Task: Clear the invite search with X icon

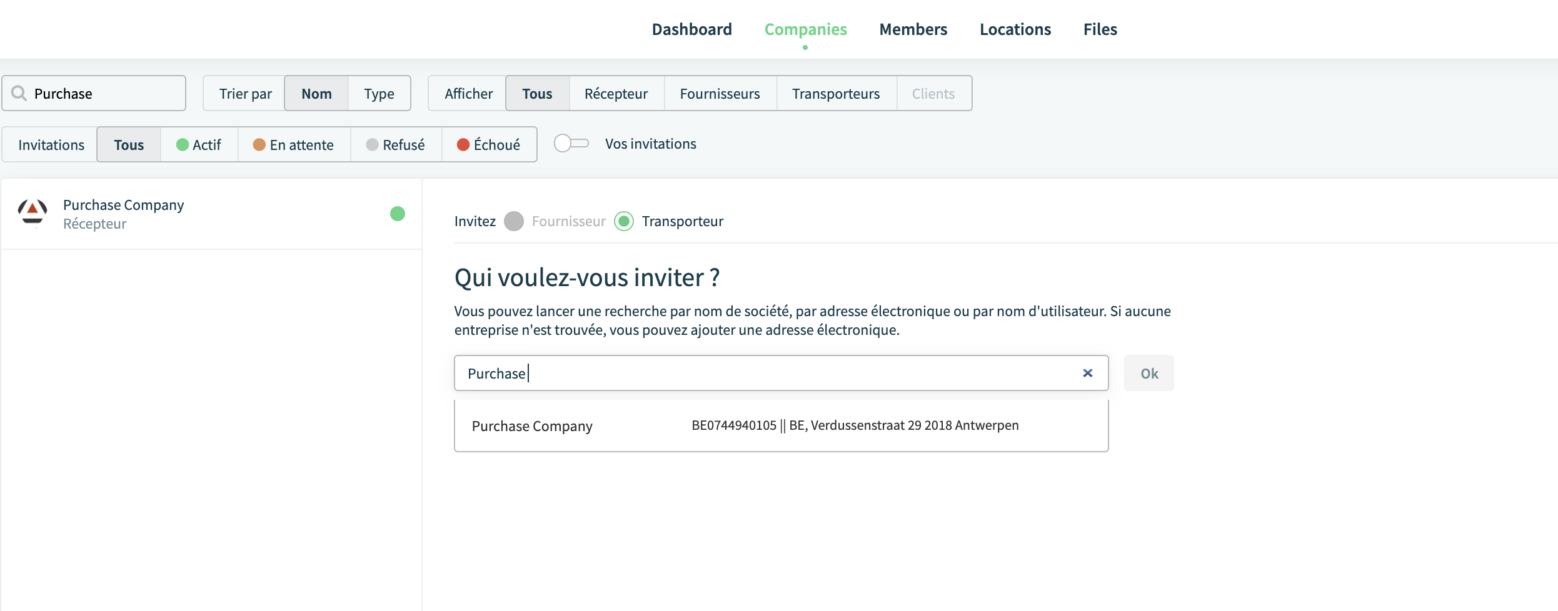Action: click(x=1088, y=373)
